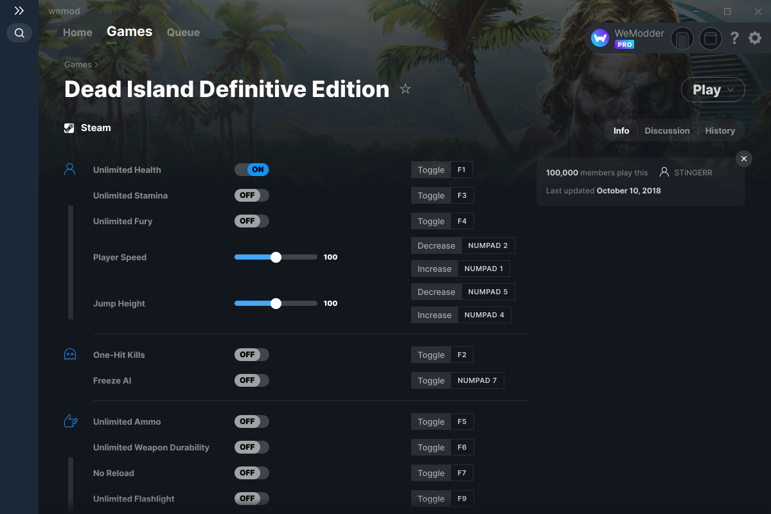This screenshot has height=514, width=771.
Task: Change Jump Height Decrease NUMPAD 5 hotkey
Action: (488, 292)
